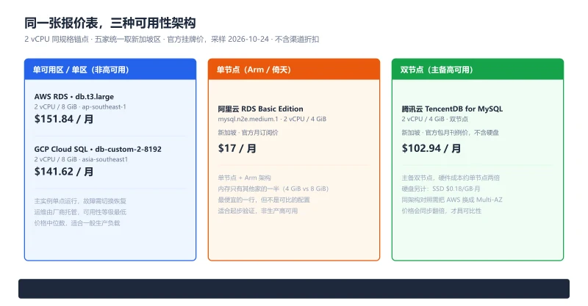Click the orange header 单节点（Arm / 倚天）

(x=294, y=69)
